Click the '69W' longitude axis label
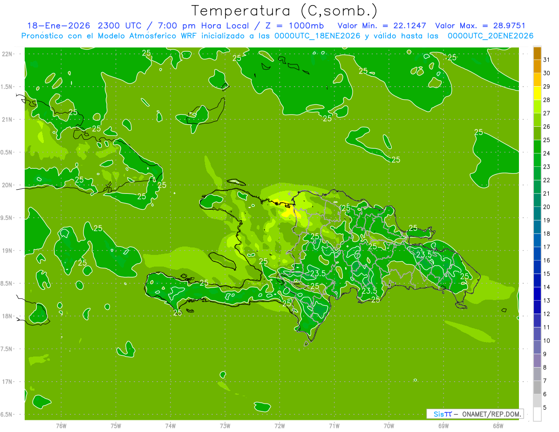The width and height of the screenshot is (559, 432). [x=443, y=426]
